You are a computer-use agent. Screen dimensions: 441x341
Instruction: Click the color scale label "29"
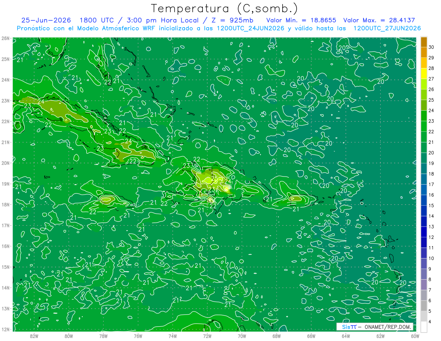(431, 58)
